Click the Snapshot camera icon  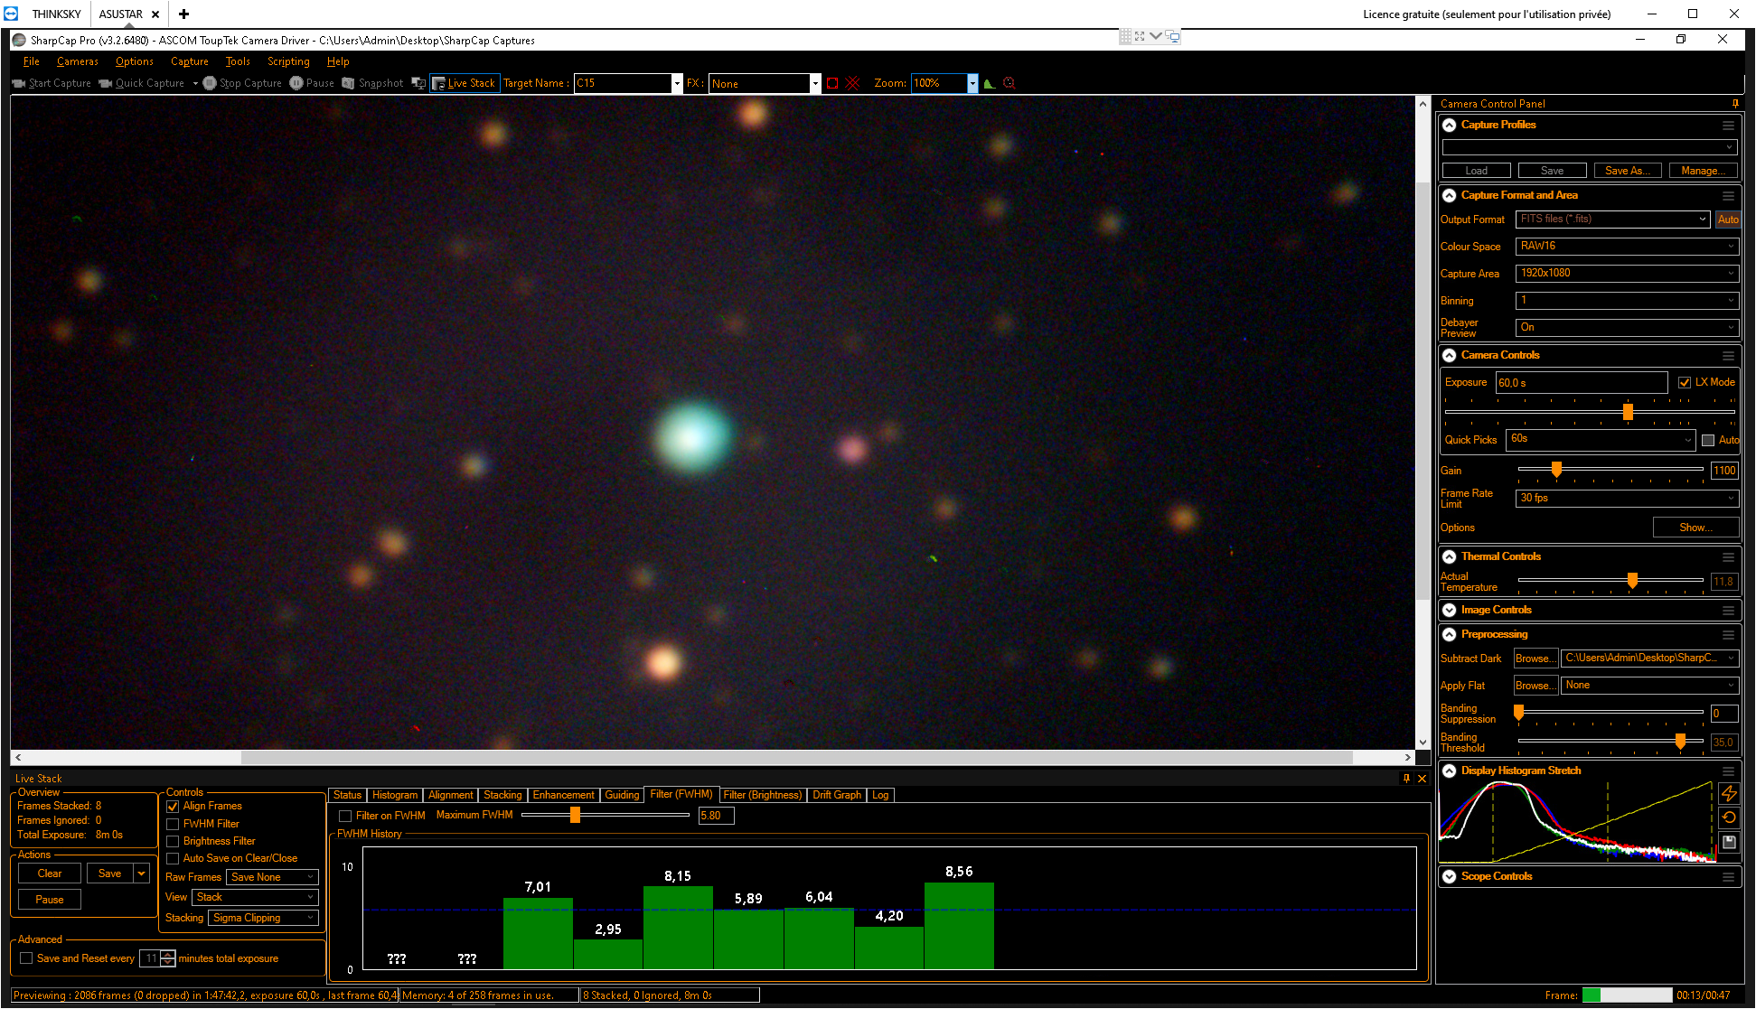point(348,83)
